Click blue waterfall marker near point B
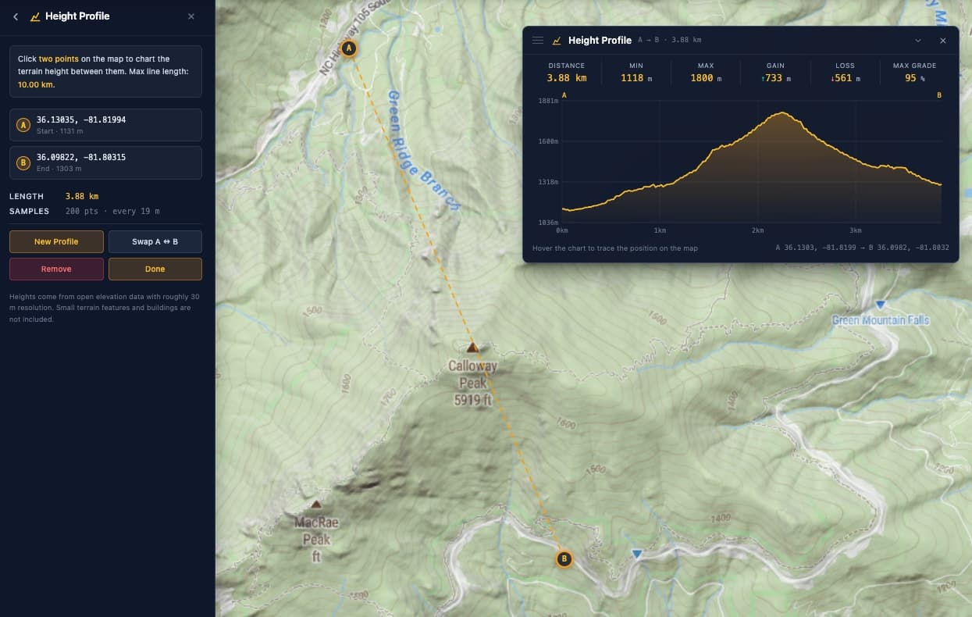Image resolution: width=972 pixels, height=617 pixels. coord(637,554)
